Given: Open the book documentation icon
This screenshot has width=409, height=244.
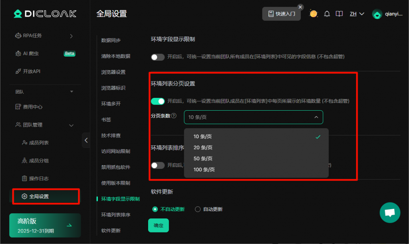Looking at the screenshot, I should point(339,14).
